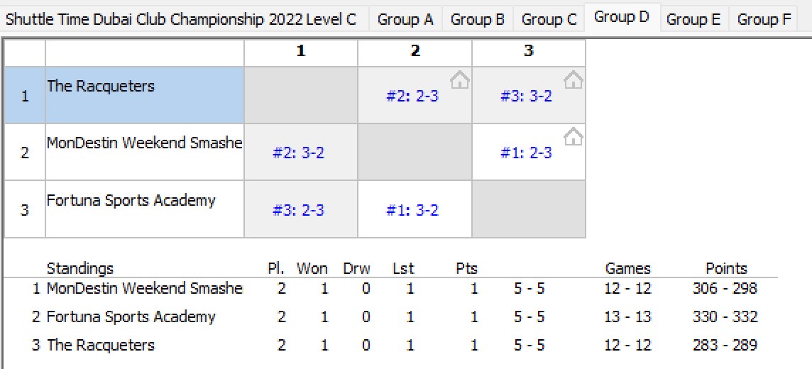Go to the Group E tab
This screenshot has width=812, height=369.
click(693, 20)
